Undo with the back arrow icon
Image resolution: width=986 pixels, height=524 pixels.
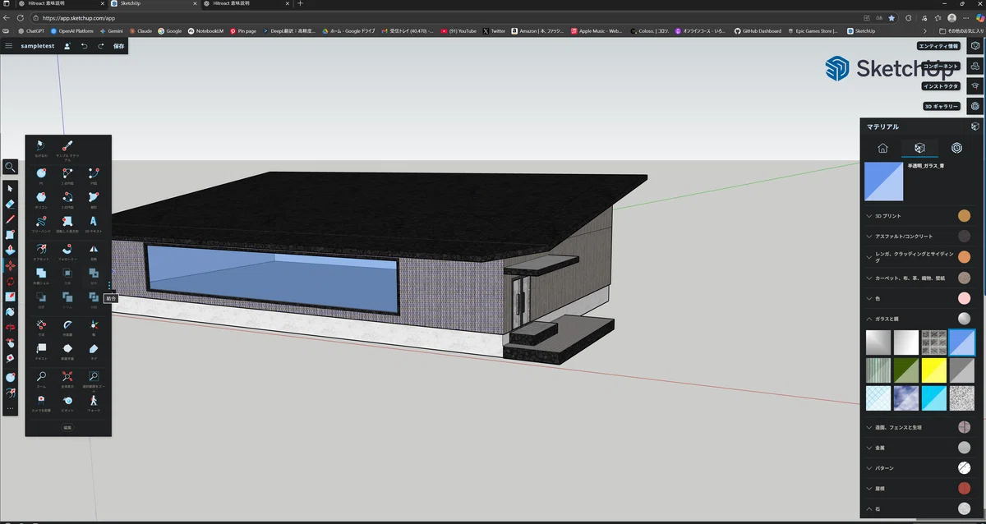[84, 46]
